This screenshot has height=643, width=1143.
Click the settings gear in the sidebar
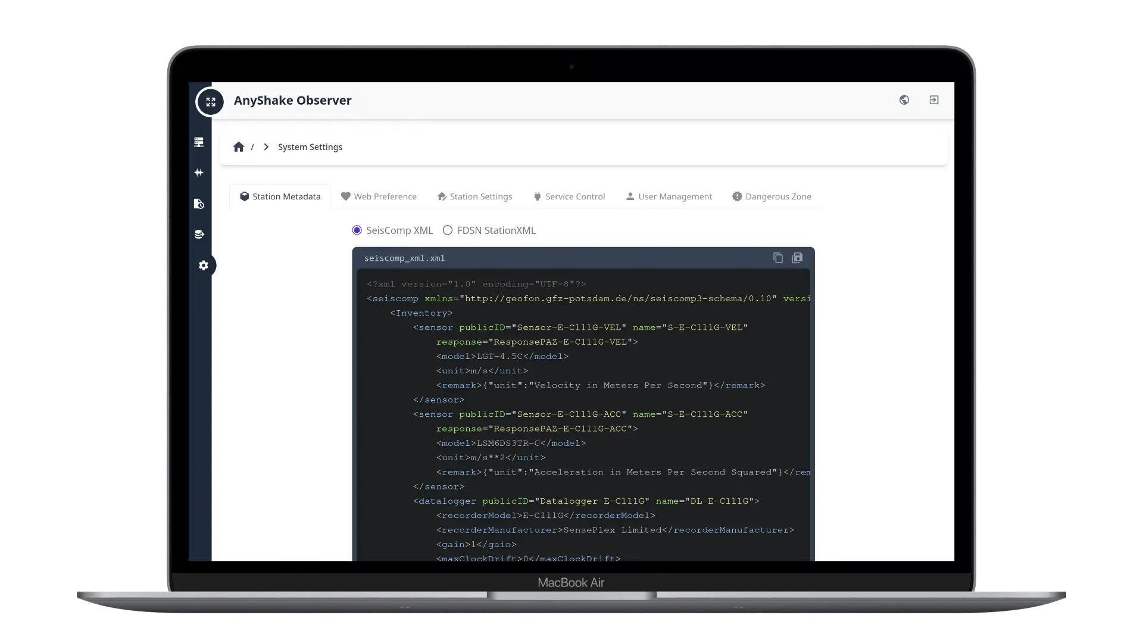[204, 265]
